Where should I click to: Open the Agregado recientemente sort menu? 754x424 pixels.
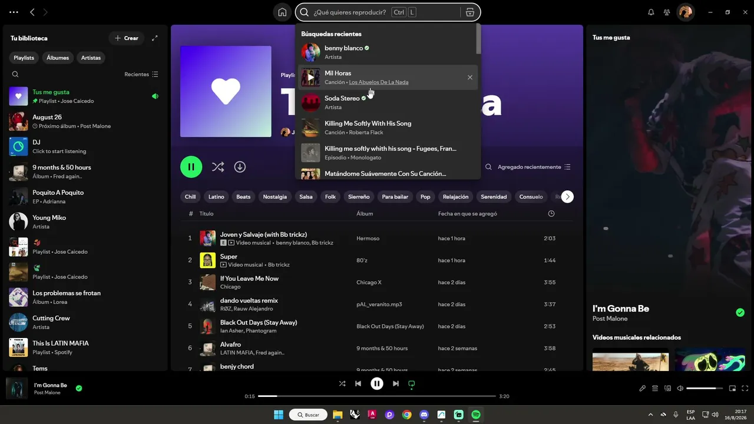(534, 167)
